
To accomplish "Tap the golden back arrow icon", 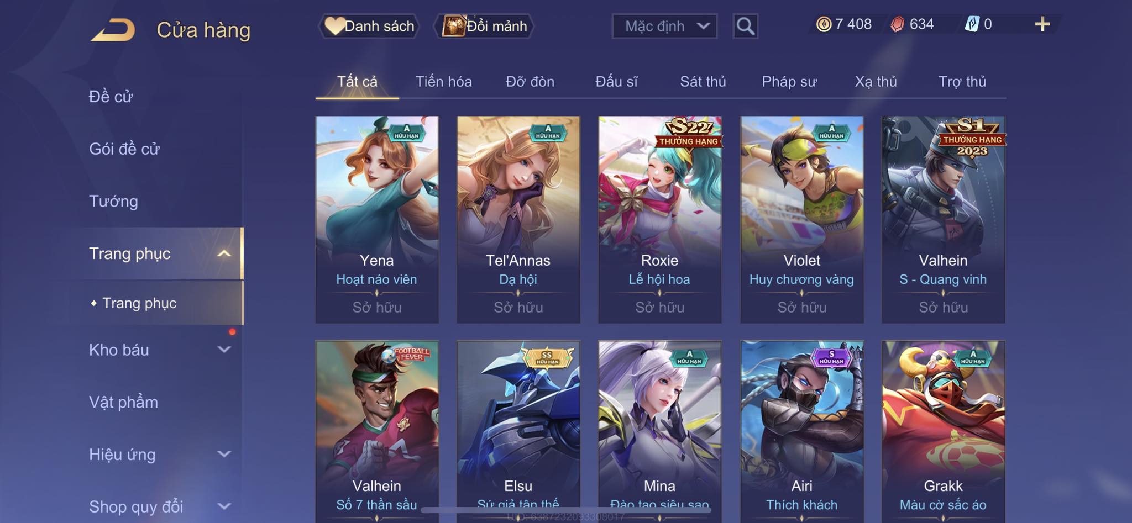I will pyautogui.click(x=113, y=30).
